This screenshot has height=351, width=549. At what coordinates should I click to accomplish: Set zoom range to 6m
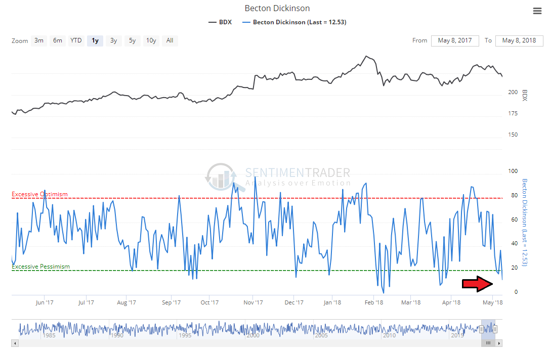(x=57, y=40)
